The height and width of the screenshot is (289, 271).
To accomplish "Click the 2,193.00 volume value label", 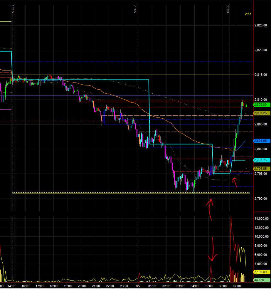I will pos(262,272).
